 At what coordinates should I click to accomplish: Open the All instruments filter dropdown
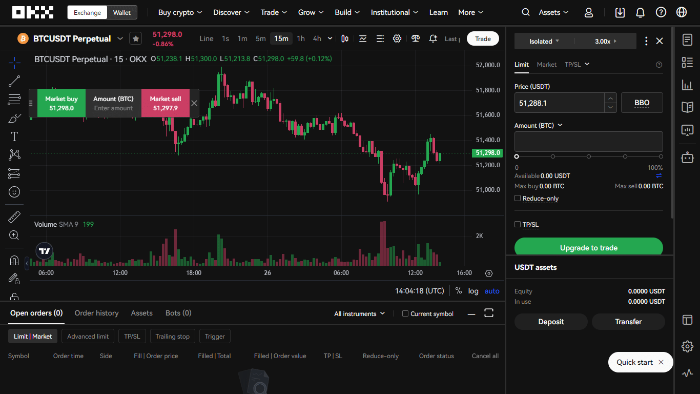point(359,313)
